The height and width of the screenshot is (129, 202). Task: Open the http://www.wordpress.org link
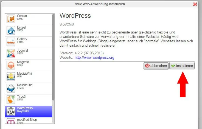tap(94, 57)
